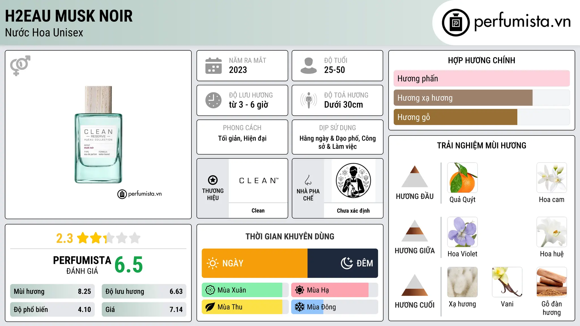The height and width of the screenshot is (326, 580).
Task: Click the projection value Dưới 30cm
Action: click(x=344, y=105)
